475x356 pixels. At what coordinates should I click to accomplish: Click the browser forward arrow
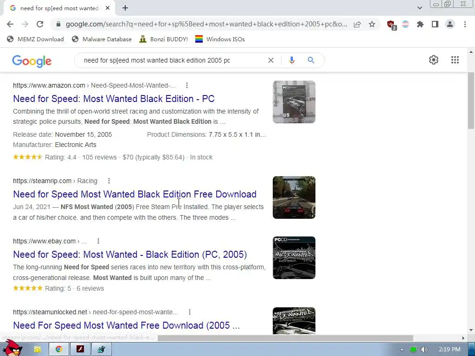pyautogui.click(x=25, y=24)
